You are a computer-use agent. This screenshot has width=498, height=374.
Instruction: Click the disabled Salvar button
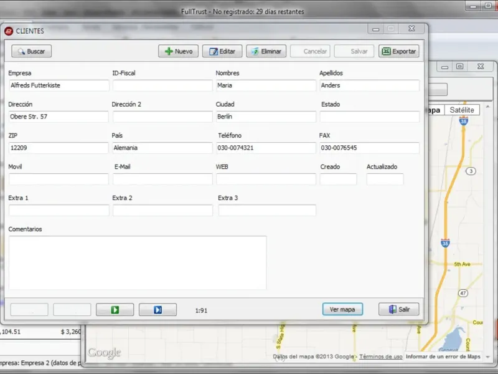pyautogui.click(x=354, y=51)
